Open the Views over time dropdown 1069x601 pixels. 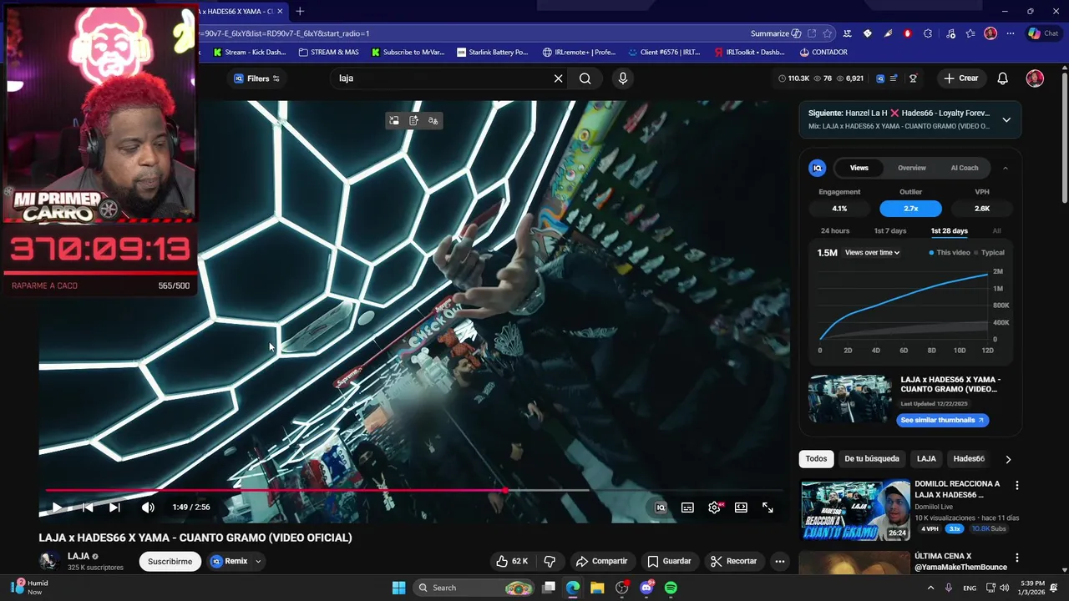872,253
